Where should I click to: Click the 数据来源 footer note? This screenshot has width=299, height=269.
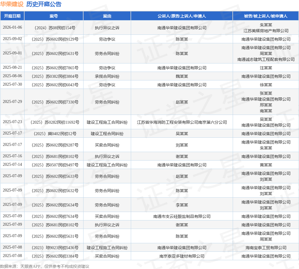tap(45, 266)
